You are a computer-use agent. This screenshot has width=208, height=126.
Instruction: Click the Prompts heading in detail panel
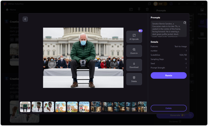pyautogui.click(x=155, y=17)
